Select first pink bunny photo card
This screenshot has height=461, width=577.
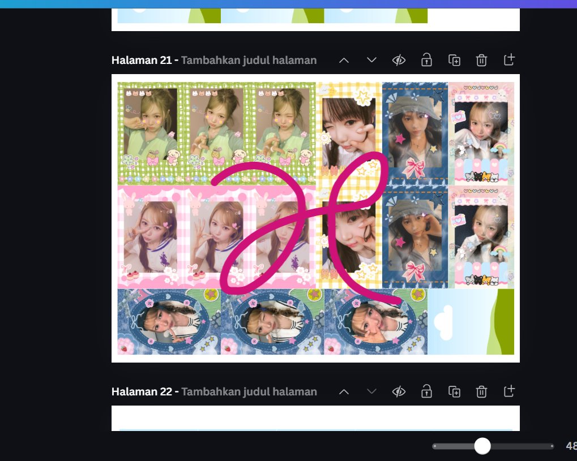151,237
